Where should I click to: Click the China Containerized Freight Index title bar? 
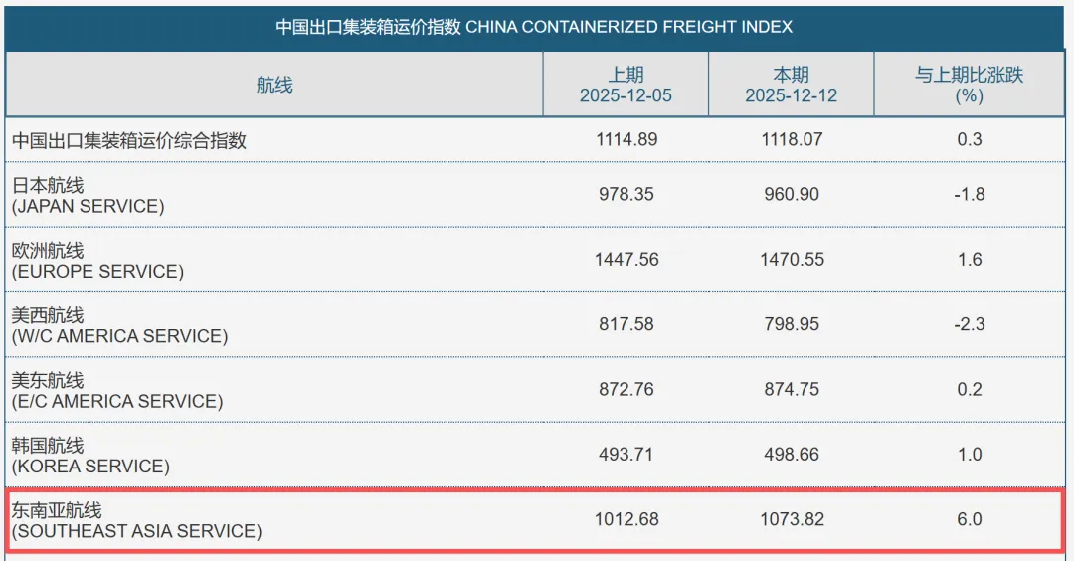534,26
